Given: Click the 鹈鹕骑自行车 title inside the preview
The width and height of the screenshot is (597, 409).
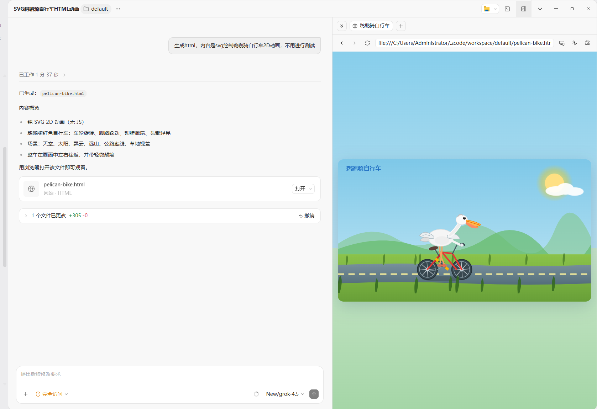Looking at the screenshot, I should [x=363, y=169].
